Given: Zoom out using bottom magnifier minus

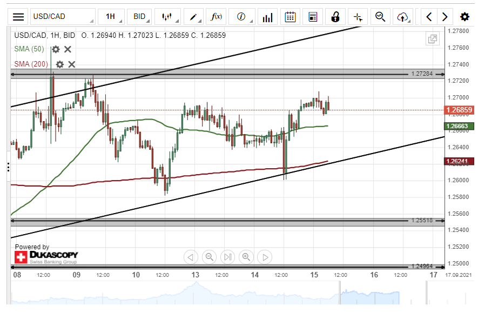Looking at the screenshot, I should click(210, 257).
